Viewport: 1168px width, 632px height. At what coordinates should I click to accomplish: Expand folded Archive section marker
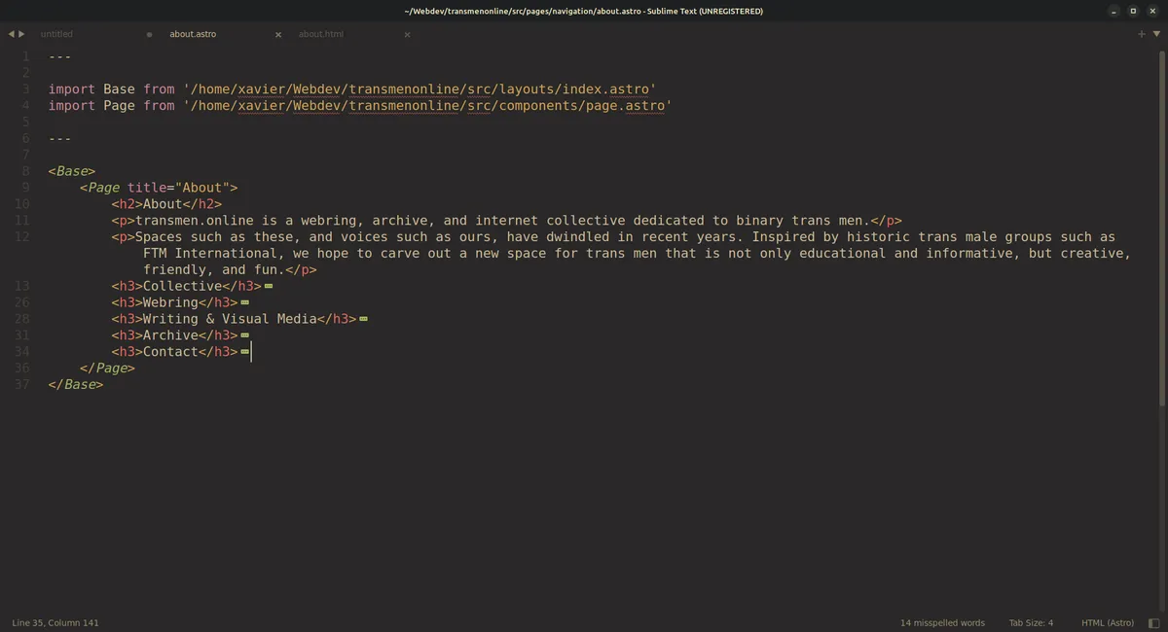(x=244, y=335)
